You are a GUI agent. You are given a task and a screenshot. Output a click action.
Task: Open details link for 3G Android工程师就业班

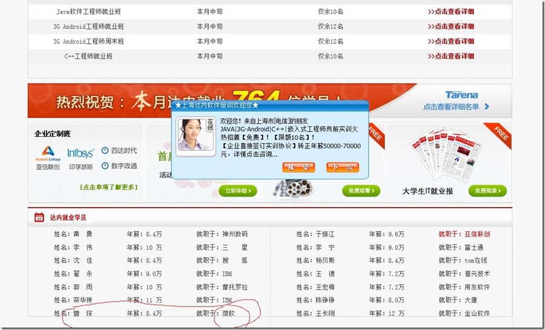pos(451,27)
